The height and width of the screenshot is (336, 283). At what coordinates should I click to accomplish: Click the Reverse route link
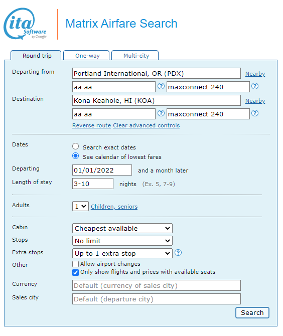[91, 125]
